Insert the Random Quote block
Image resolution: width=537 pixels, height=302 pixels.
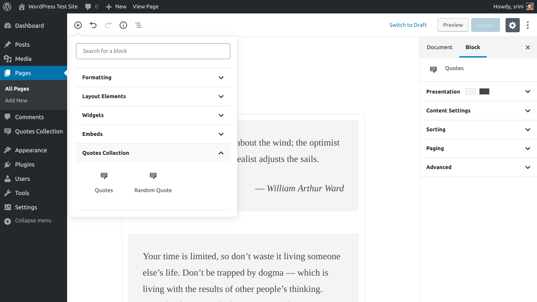click(153, 182)
